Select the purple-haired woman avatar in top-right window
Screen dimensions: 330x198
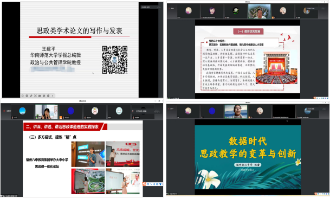pos(212,10)
